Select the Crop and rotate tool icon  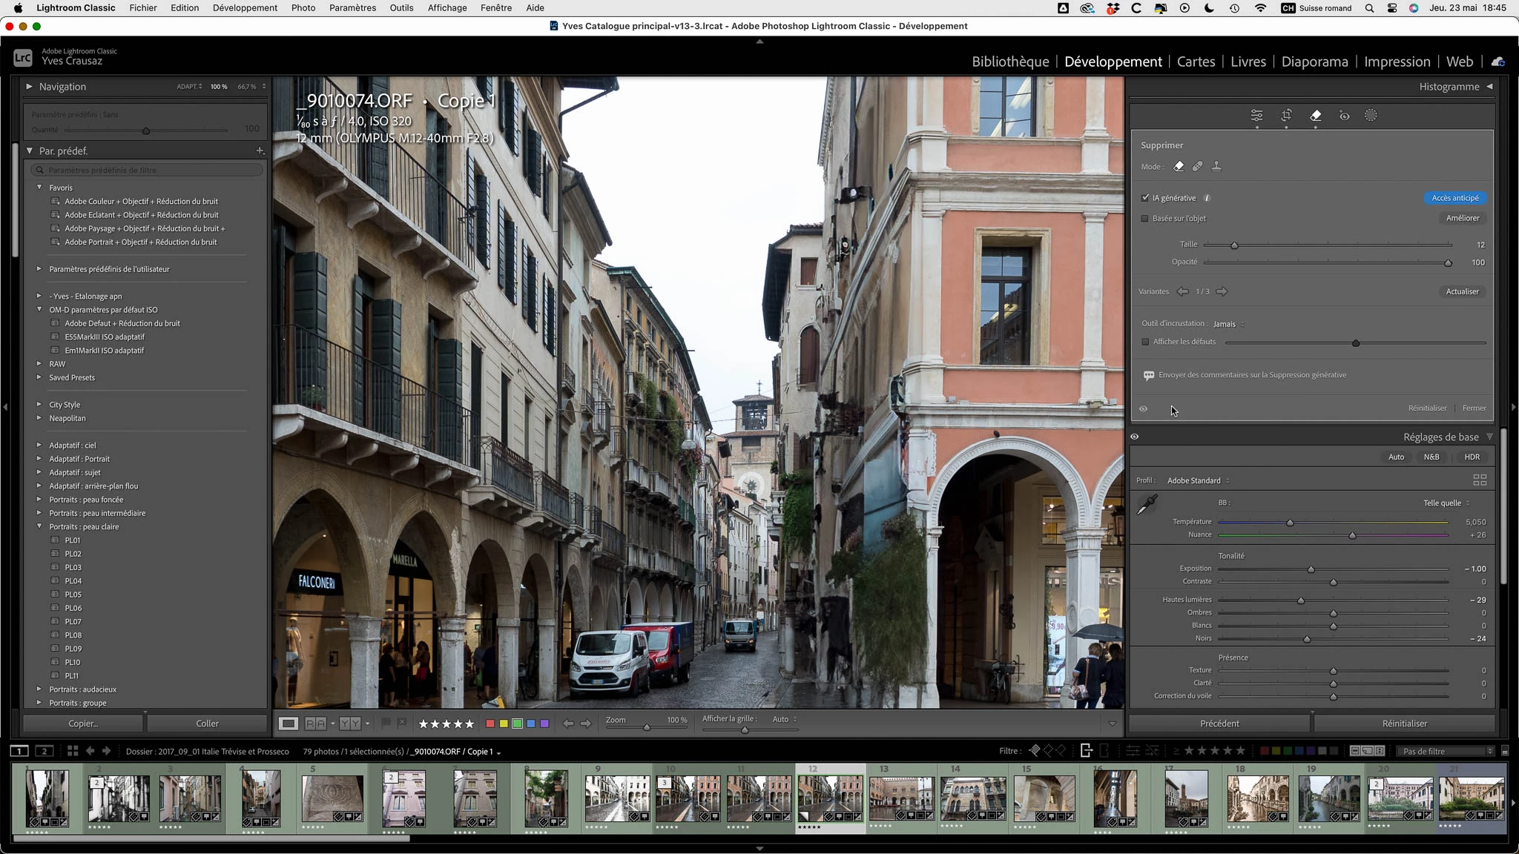click(1286, 116)
